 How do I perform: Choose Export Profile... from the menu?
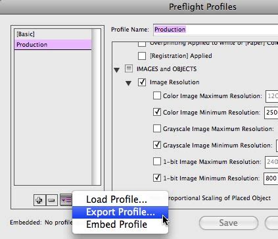[120, 212]
